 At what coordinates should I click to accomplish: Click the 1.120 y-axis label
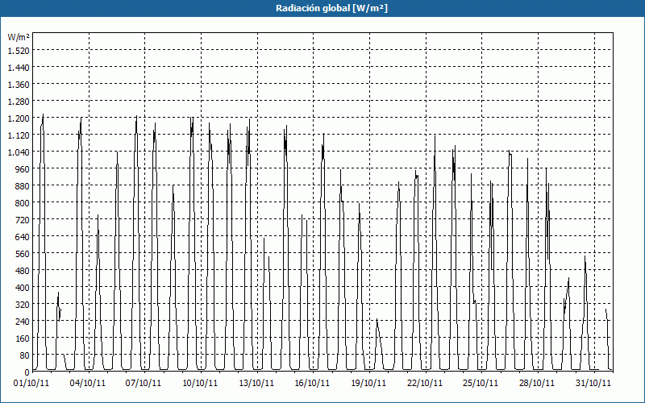click(x=19, y=135)
